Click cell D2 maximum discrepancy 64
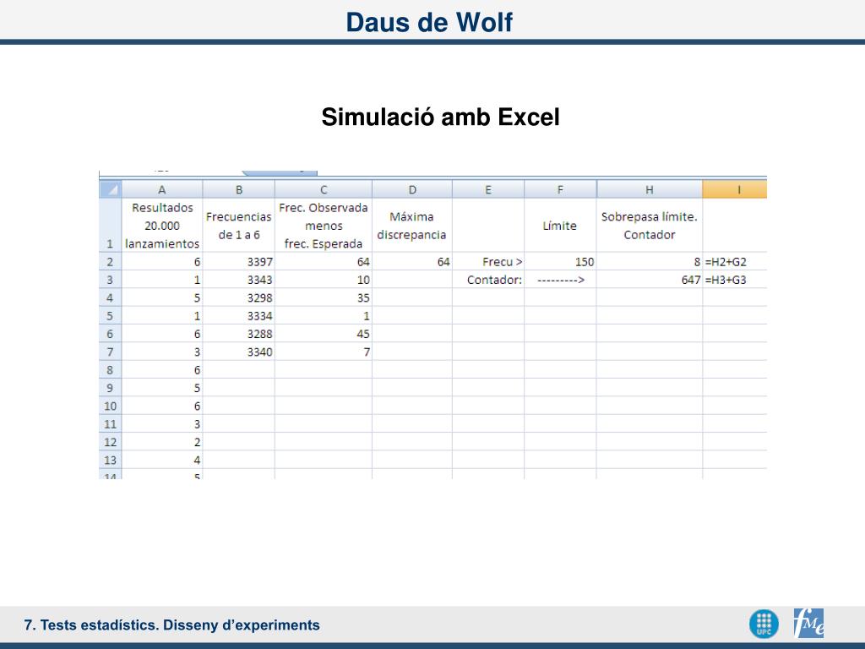 click(x=412, y=262)
